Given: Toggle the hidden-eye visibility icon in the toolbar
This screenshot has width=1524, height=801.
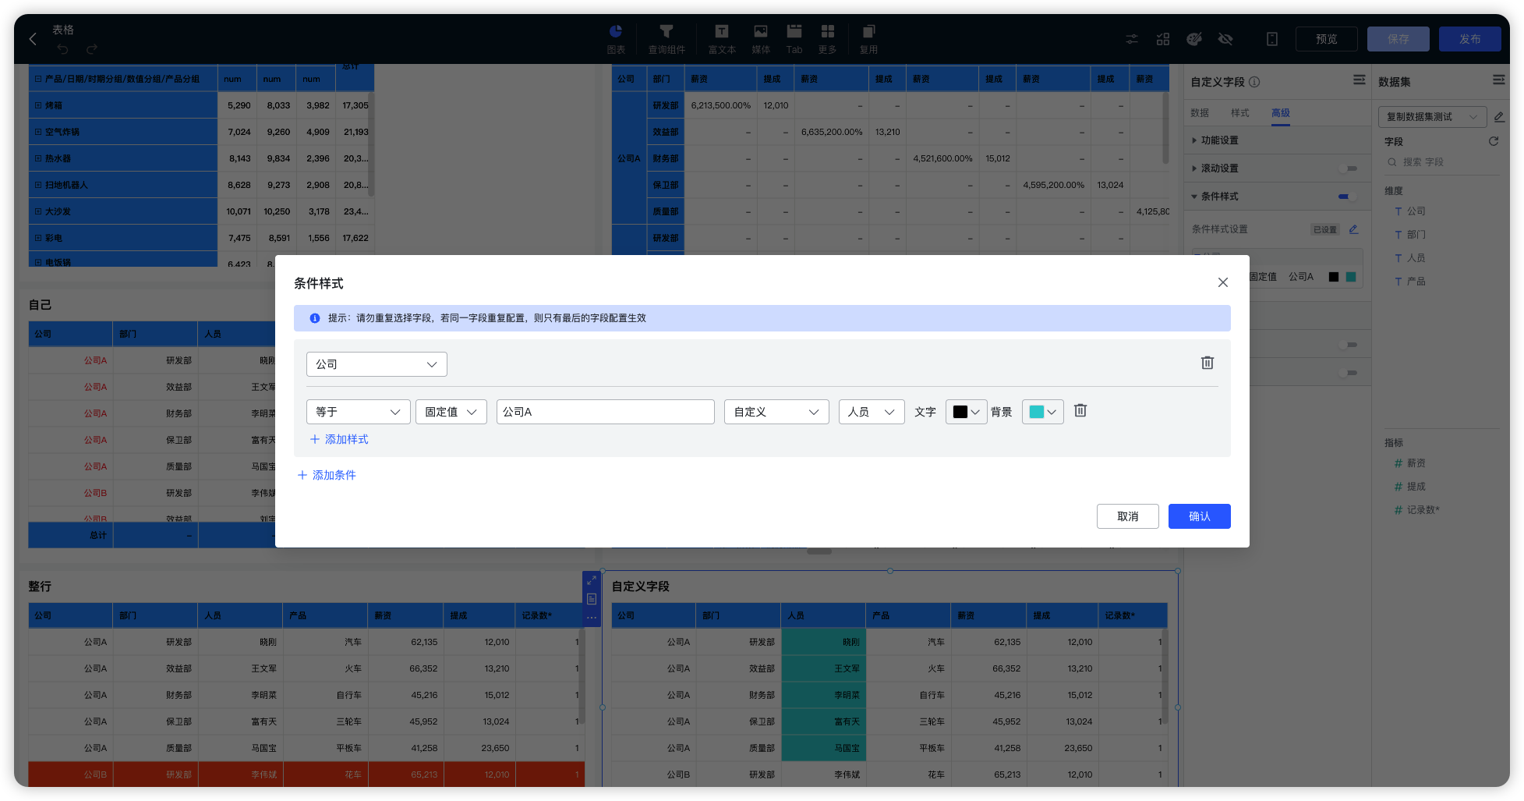Looking at the screenshot, I should [1225, 38].
